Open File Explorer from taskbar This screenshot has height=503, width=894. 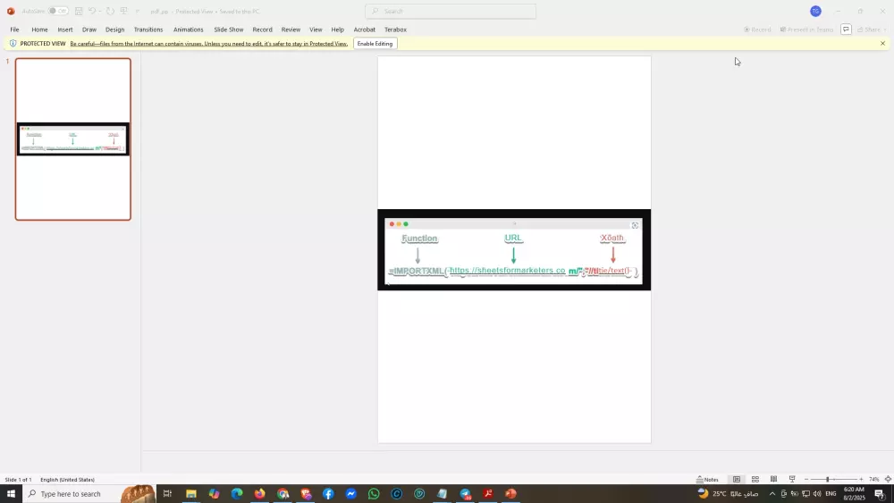click(x=191, y=494)
